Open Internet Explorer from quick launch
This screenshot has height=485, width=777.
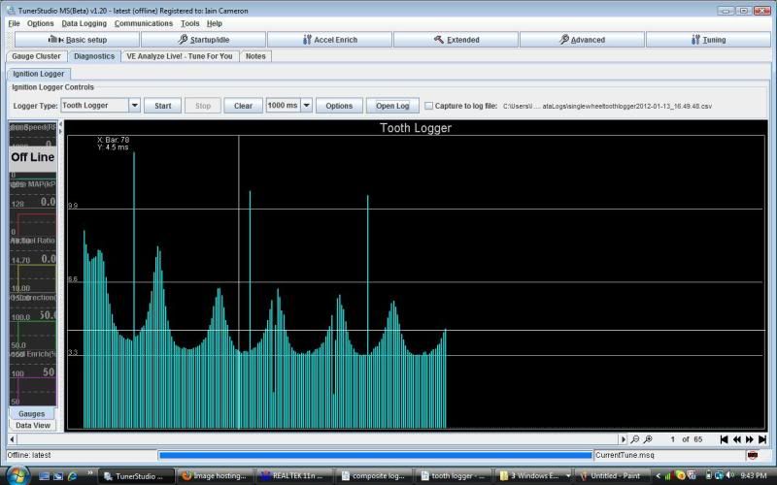pyautogui.click(x=72, y=476)
